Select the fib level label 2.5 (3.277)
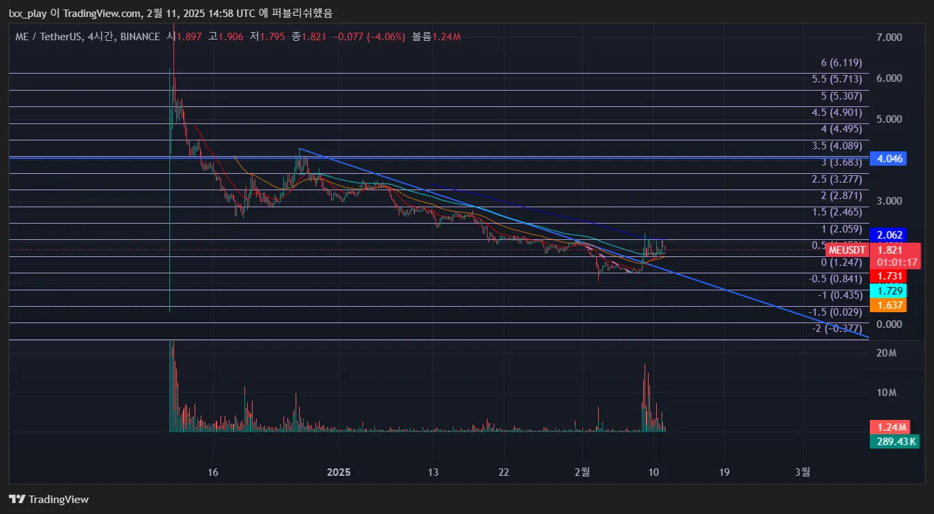This screenshot has width=934, height=514. pos(837,179)
